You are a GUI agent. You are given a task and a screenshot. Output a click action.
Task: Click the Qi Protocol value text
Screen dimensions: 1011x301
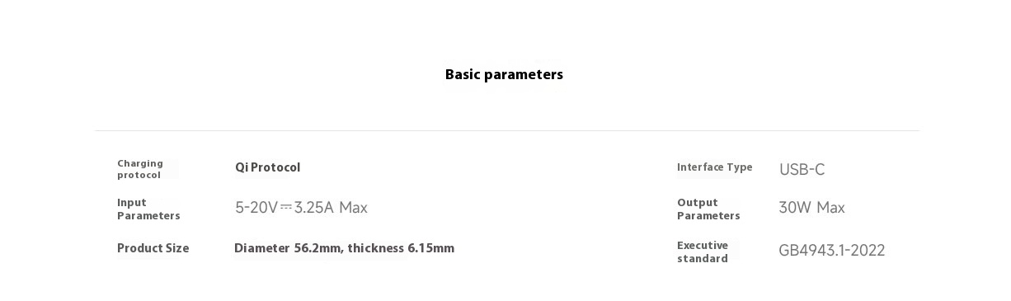click(x=267, y=167)
